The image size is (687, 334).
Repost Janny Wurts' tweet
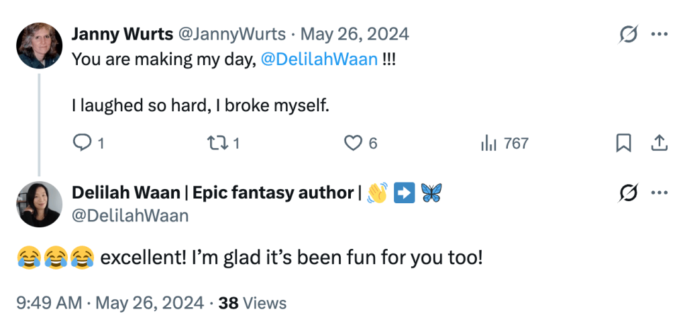[215, 143]
